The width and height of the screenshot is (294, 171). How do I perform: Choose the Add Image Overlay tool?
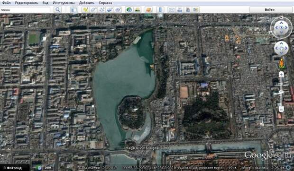(110, 10)
